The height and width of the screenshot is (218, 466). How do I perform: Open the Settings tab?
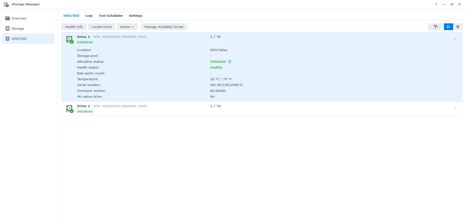[x=135, y=16]
